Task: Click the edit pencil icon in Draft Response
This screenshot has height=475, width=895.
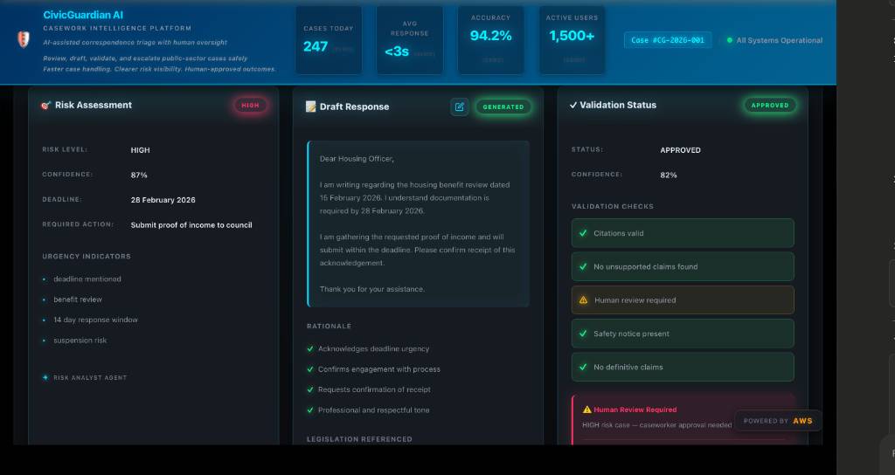Action: tap(460, 107)
